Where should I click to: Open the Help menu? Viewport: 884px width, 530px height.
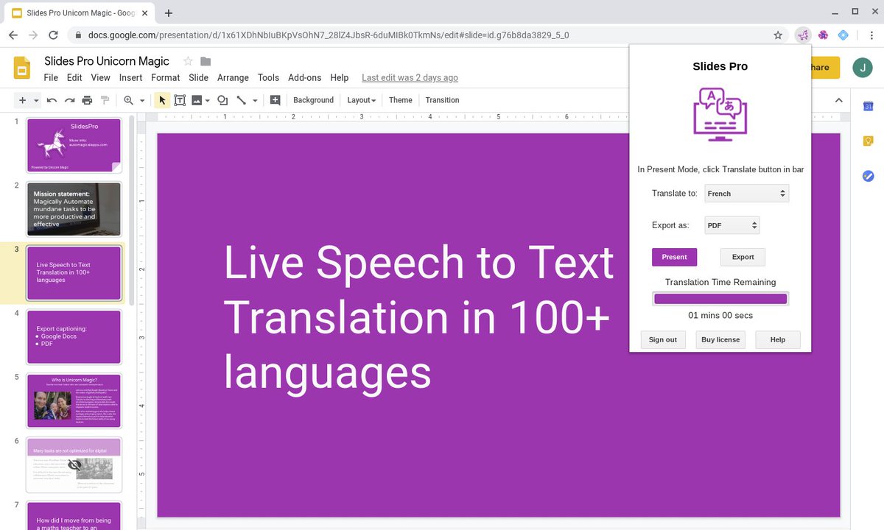coord(340,78)
